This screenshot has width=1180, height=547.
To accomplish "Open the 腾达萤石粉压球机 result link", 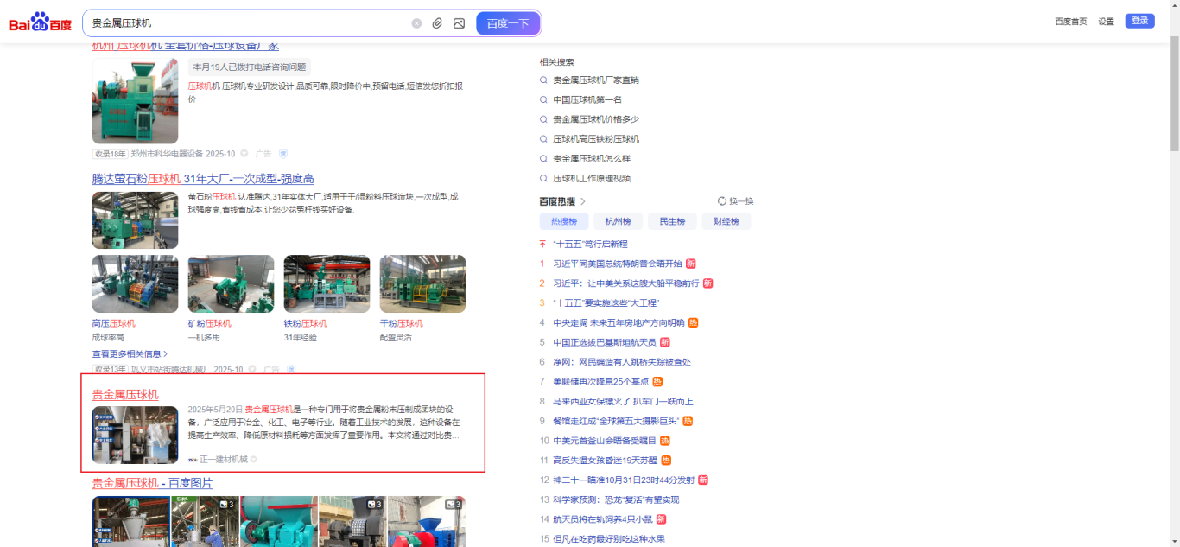I will [x=203, y=179].
